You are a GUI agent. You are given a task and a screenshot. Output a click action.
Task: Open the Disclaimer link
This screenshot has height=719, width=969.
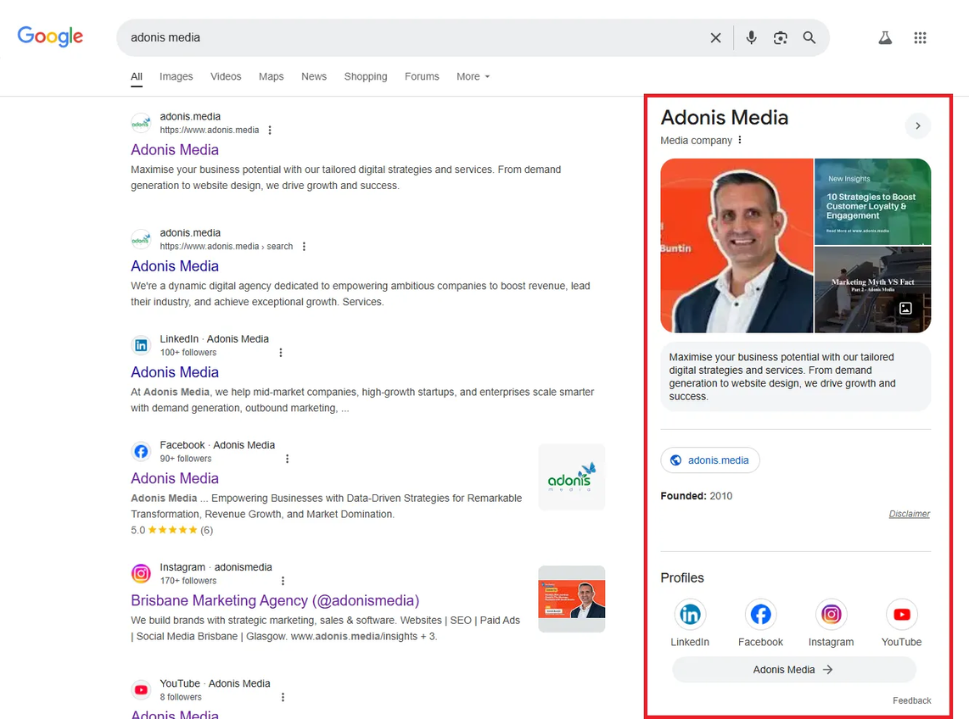[x=909, y=514]
